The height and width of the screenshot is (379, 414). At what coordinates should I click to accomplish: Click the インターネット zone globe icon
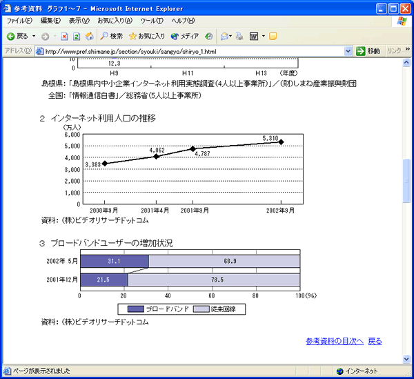(339, 371)
